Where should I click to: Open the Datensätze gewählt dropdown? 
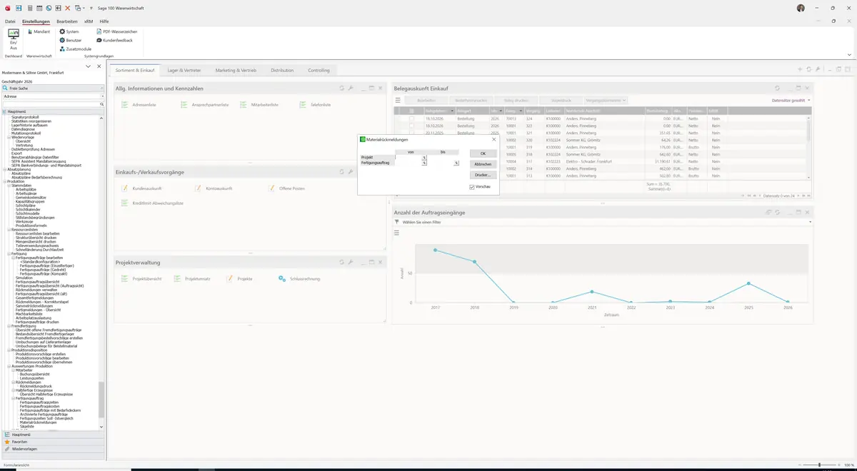tap(791, 101)
